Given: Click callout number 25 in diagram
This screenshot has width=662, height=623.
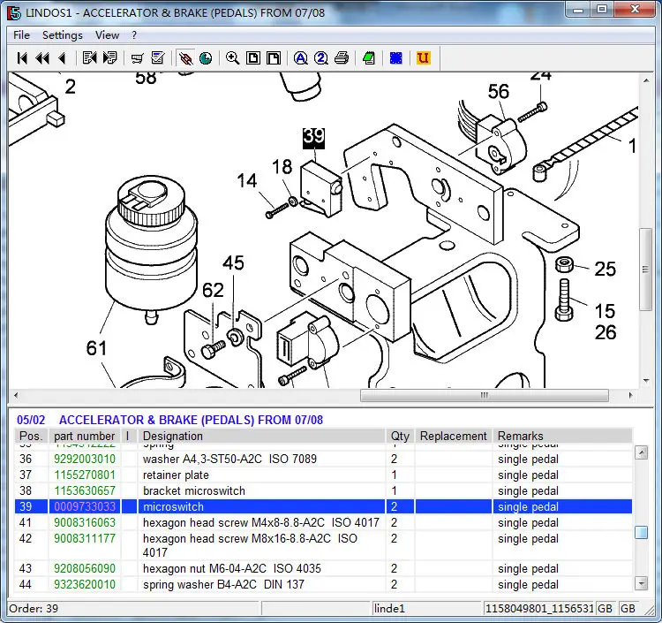Looking at the screenshot, I should [x=606, y=269].
